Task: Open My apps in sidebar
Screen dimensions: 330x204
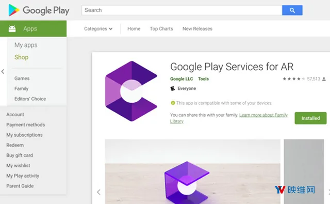Action: (26, 45)
